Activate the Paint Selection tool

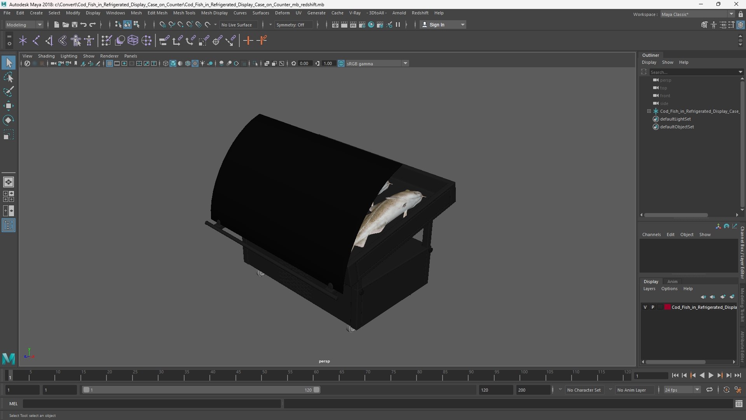9,91
